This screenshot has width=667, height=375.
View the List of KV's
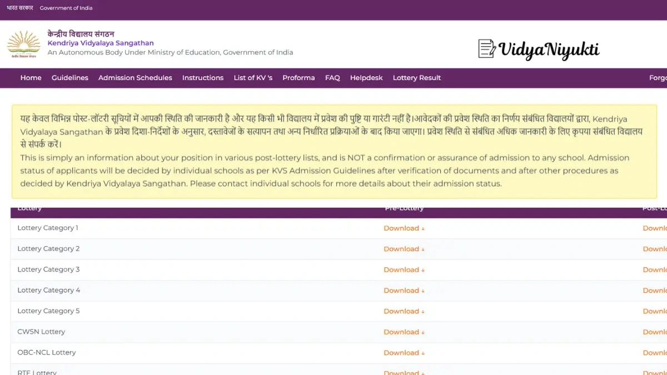(x=253, y=78)
